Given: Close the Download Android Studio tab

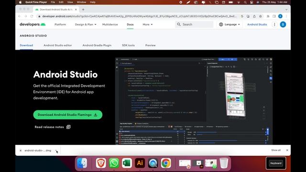Looking at the screenshot, I should (x=76, y=10).
